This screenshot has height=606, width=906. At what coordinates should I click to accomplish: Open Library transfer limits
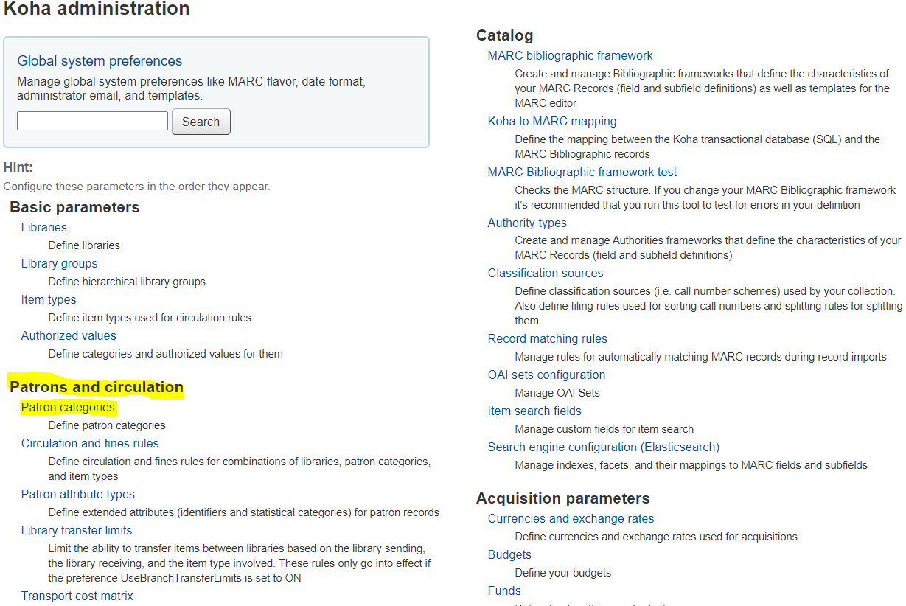pos(77,531)
